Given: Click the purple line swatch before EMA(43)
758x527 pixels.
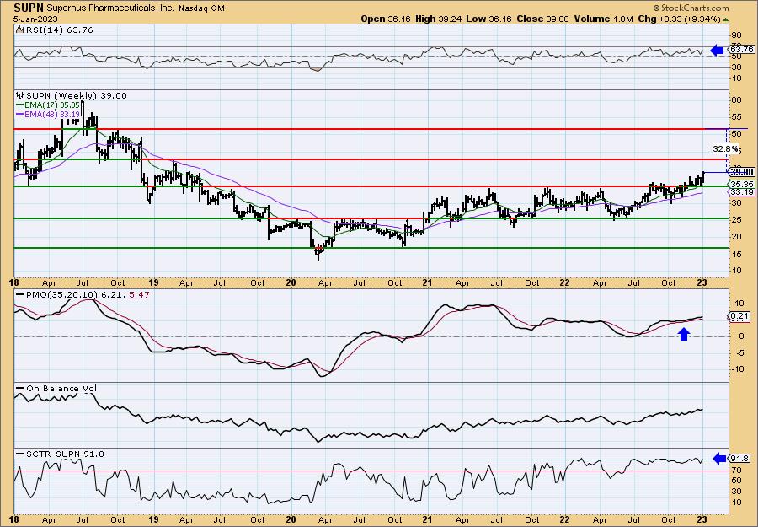Looking at the screenshot, I should [22, 114].
